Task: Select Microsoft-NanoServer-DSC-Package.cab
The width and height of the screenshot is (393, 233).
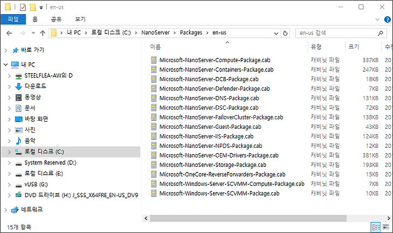Action: 209,107
